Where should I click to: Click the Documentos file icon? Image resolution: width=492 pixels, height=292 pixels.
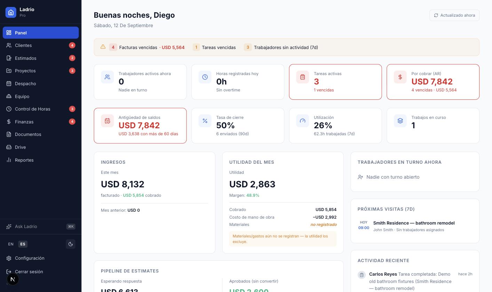[x=9, y=134]
